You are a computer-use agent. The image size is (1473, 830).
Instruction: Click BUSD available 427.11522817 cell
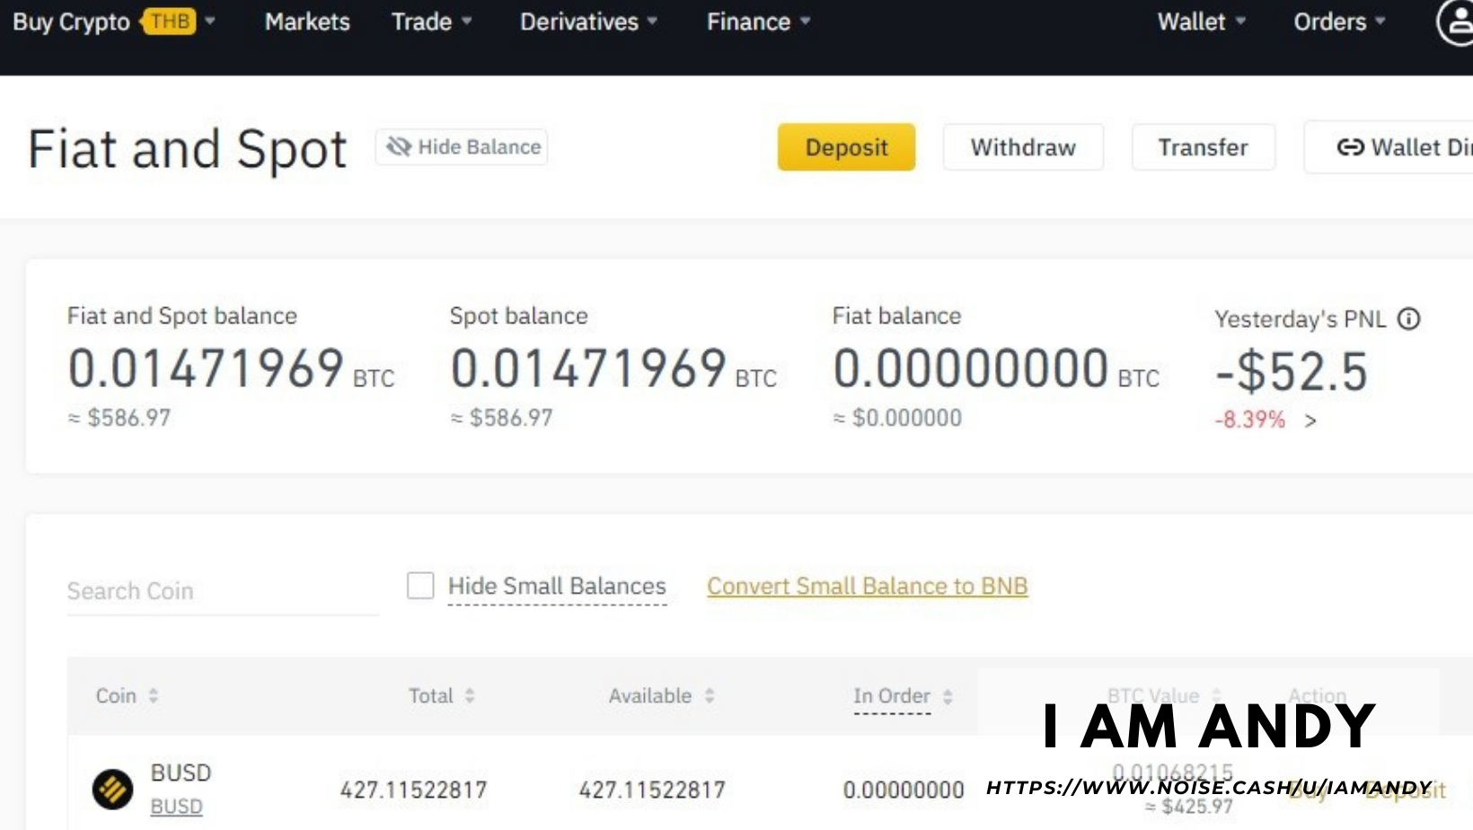(x=652, y=790)
